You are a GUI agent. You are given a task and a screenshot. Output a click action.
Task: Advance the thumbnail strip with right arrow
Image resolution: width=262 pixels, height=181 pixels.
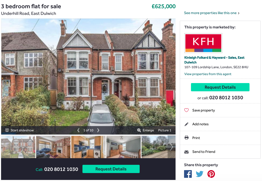coord(172,147)
